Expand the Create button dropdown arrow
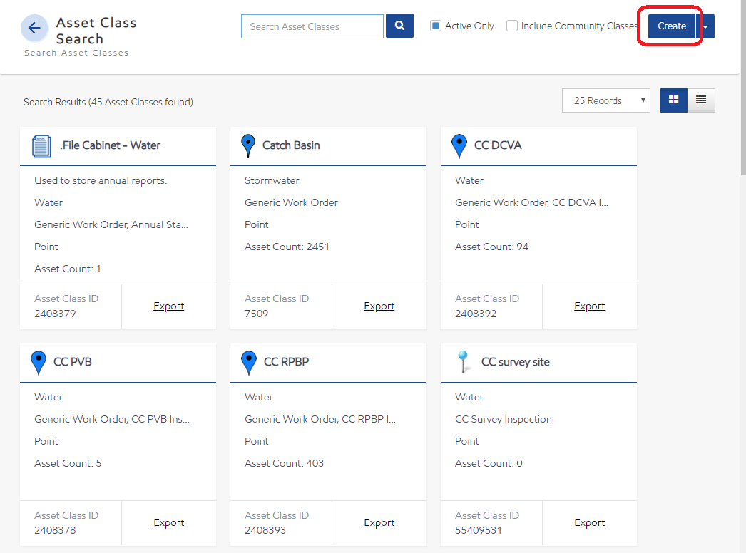Image resolution: width=746 pixels, height=553 pixels. pyautogui.click(x=705, y=26)
